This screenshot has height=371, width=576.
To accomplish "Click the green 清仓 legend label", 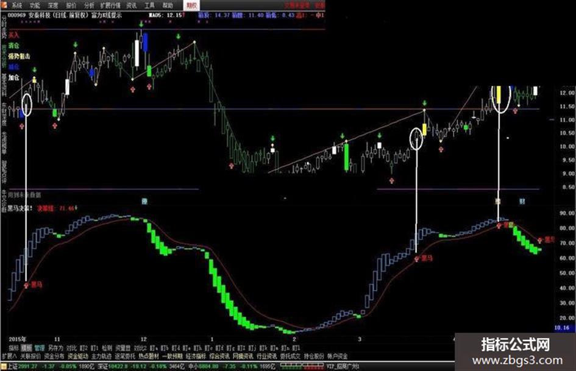I will coord(14,46).
